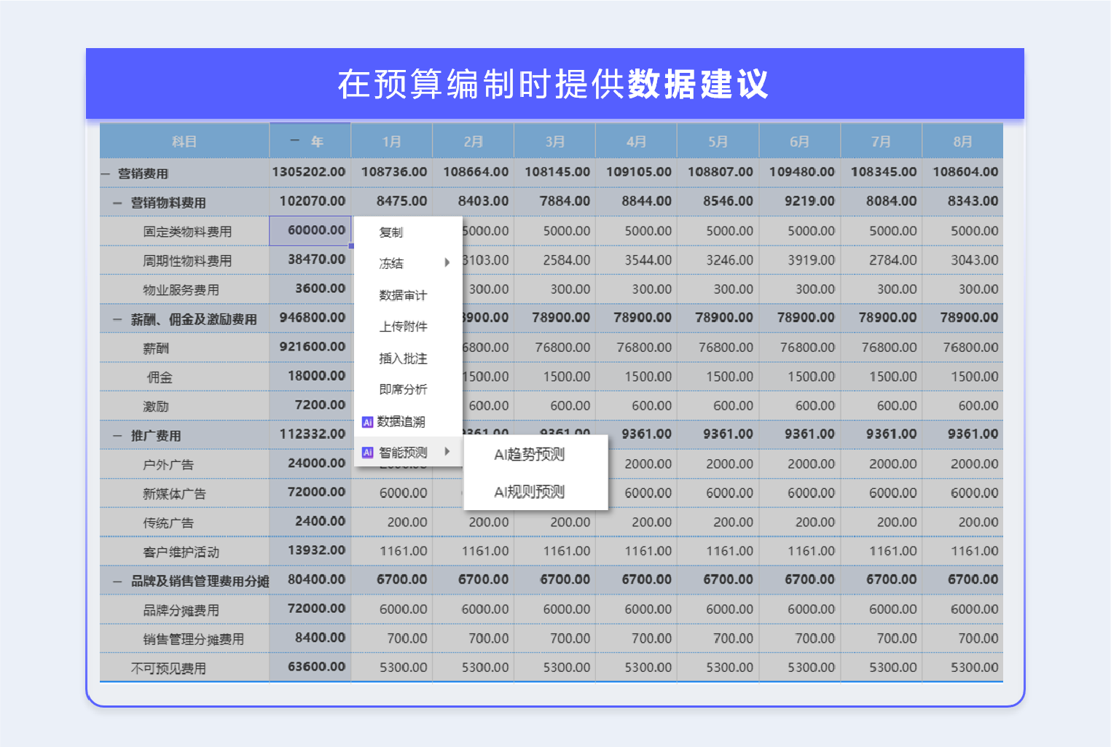Image resolution: width=1111 pixels, height=747 pixels.
Task: Choose AI规则预测 in the submenu
Action: click(x=536, y=492)
